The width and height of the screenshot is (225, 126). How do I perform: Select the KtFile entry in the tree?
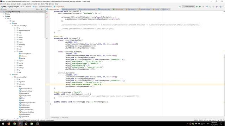point(23,58)
